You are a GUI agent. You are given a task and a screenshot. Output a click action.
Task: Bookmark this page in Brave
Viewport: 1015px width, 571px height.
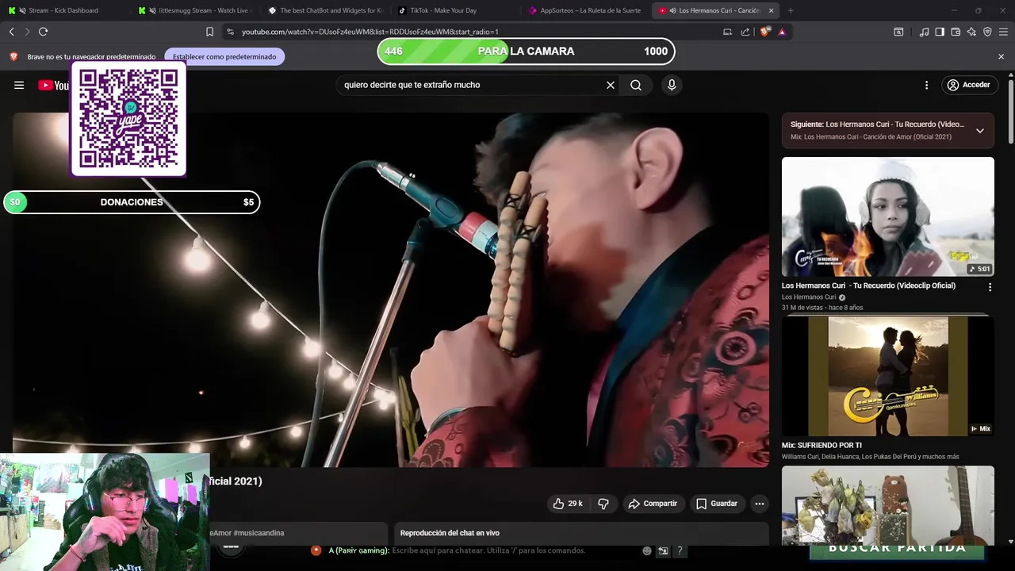(209, 32)
